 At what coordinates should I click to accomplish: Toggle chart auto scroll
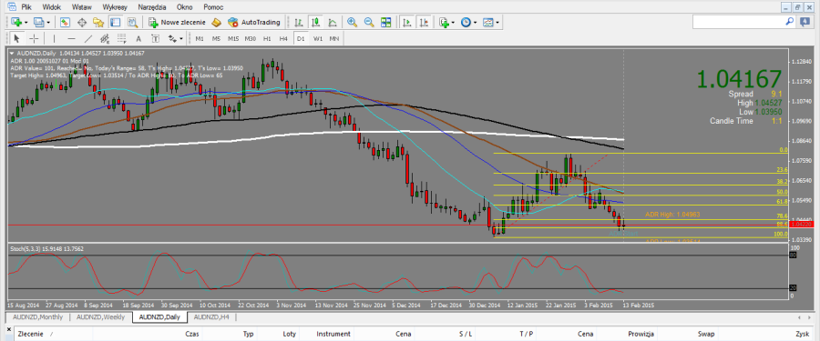click(407, 23)
